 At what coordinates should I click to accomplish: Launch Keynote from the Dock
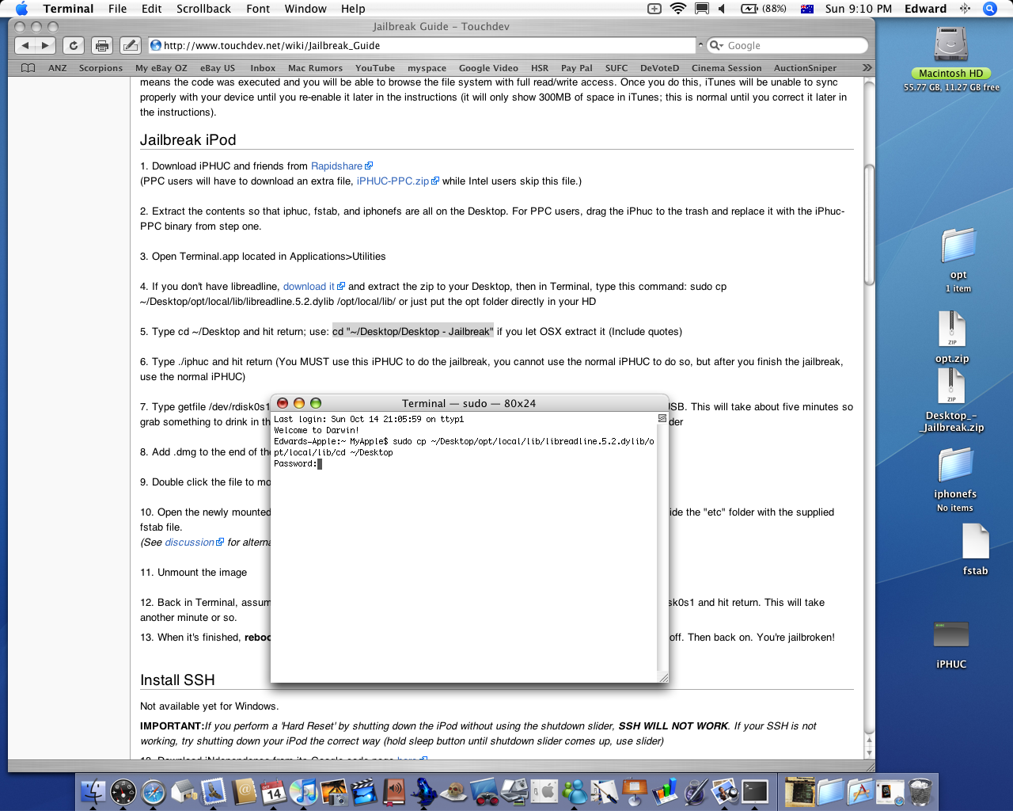click(635, 791)
